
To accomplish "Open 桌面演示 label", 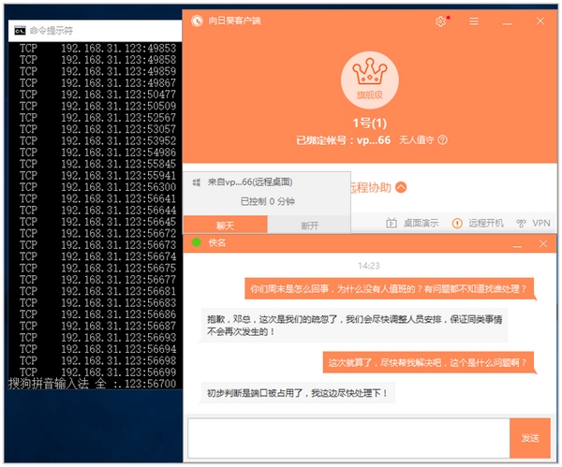I will coord(421,223).
